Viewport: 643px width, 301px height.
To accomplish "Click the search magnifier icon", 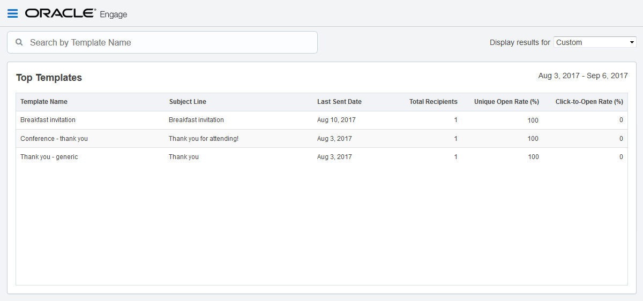I will (19, 42).
